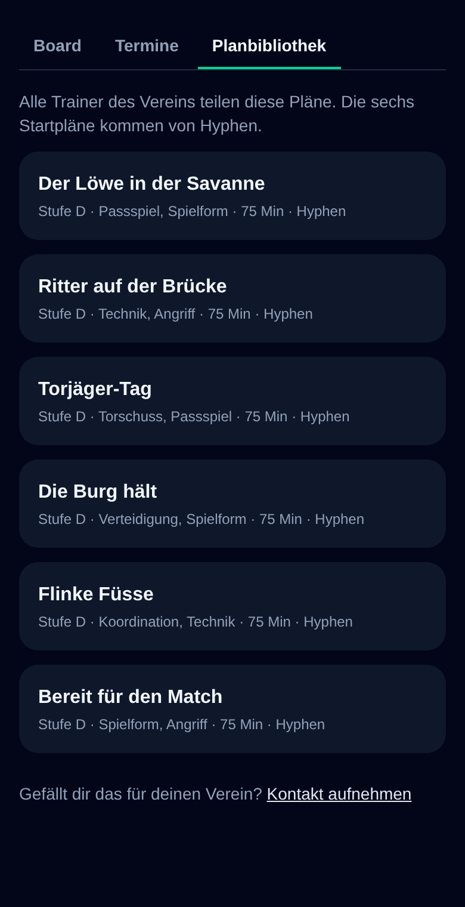Click the Technik, Angriff details line
The image size is (465, 907).
click(x=175, y=314)
